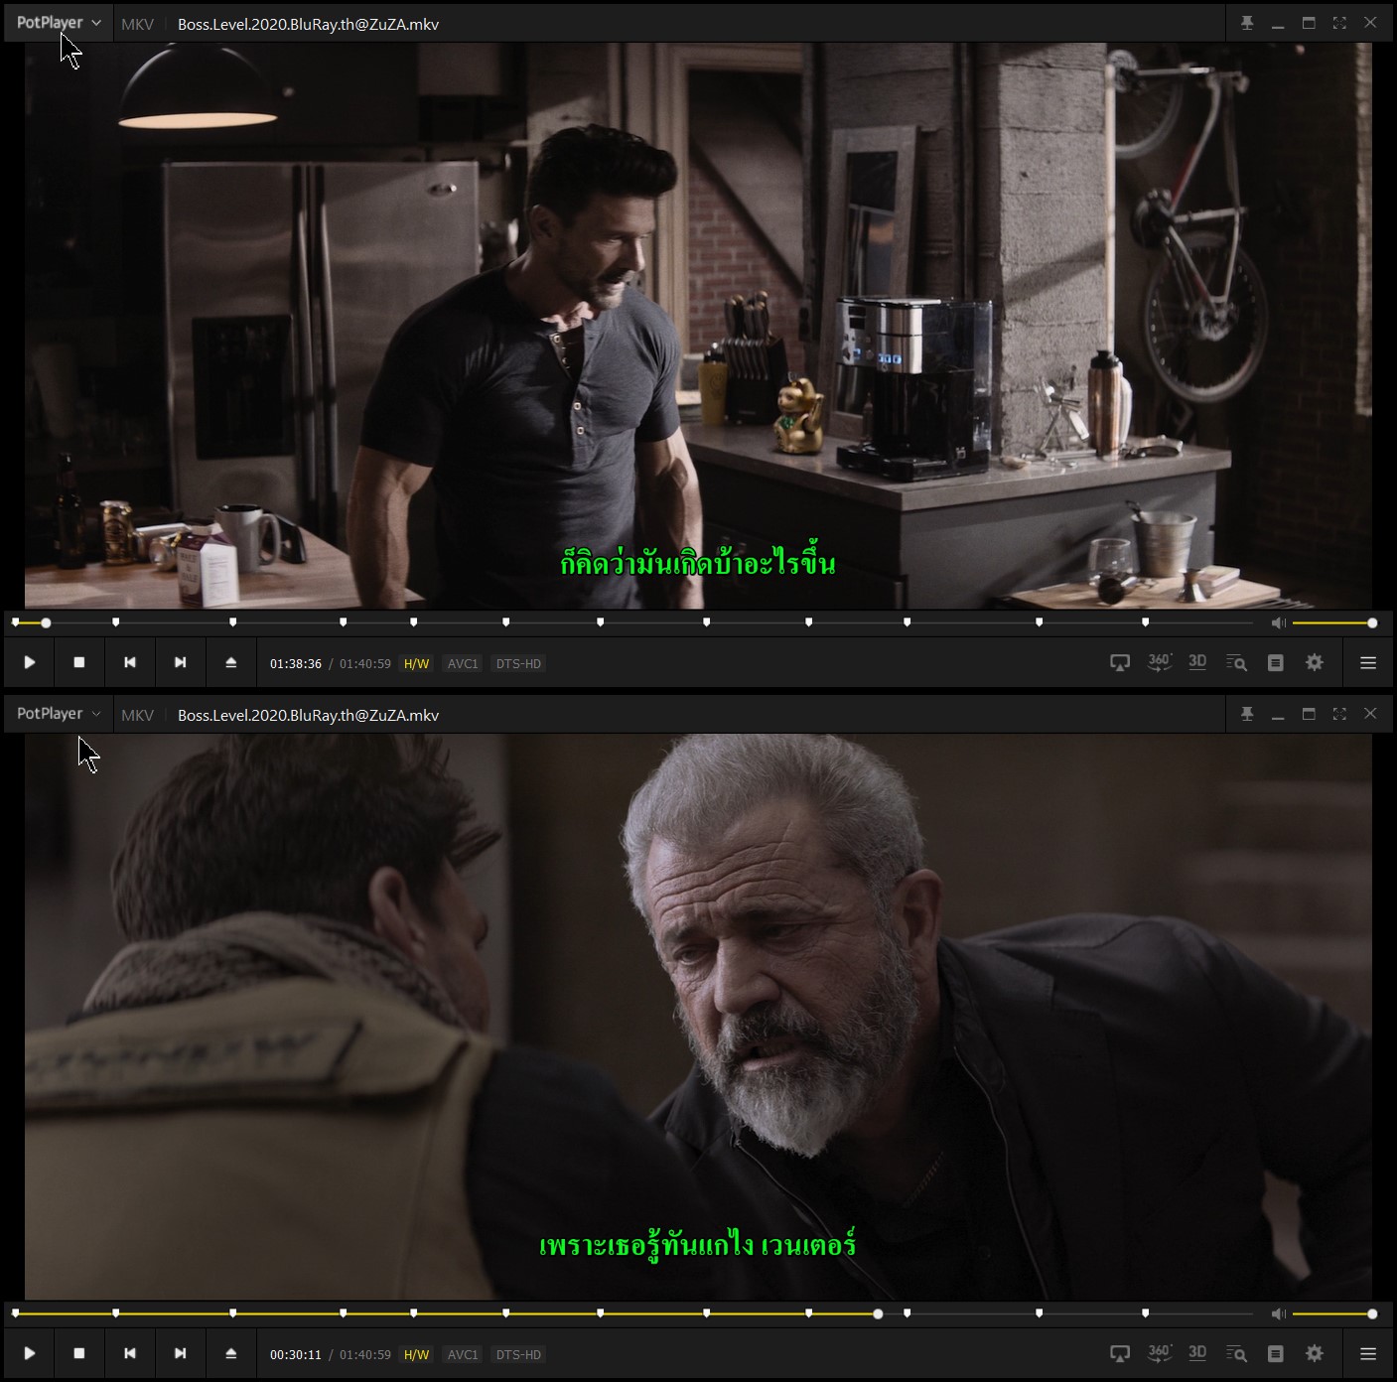This screenshot has height=1382, width=1397.
Task: Open screen cast icon in bottom player
Action: 1120,1353
